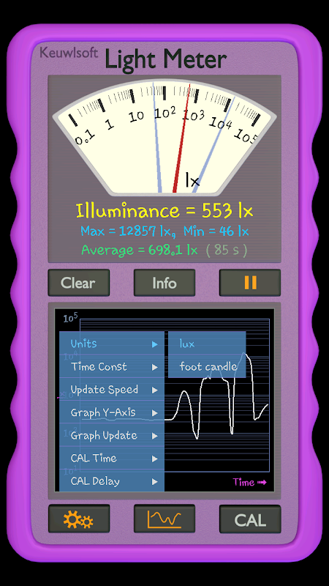The image size is (329, 586).
Task: Start calibration with the CAL button
Action: coord(250,519)
